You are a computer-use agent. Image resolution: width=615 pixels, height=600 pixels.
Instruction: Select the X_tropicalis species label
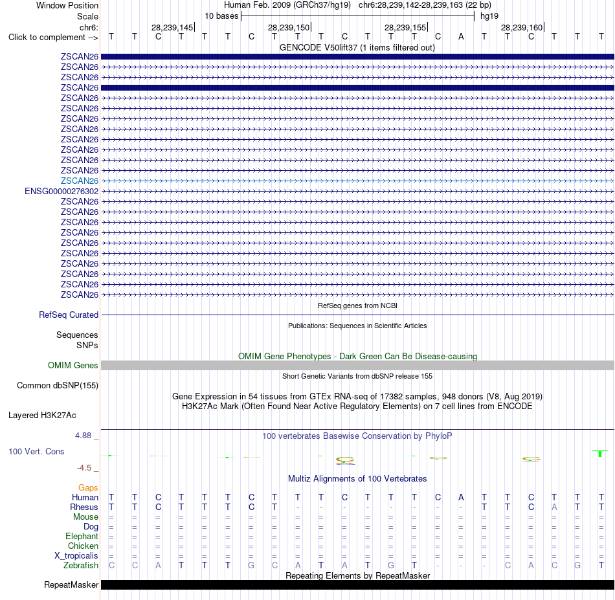76,556
